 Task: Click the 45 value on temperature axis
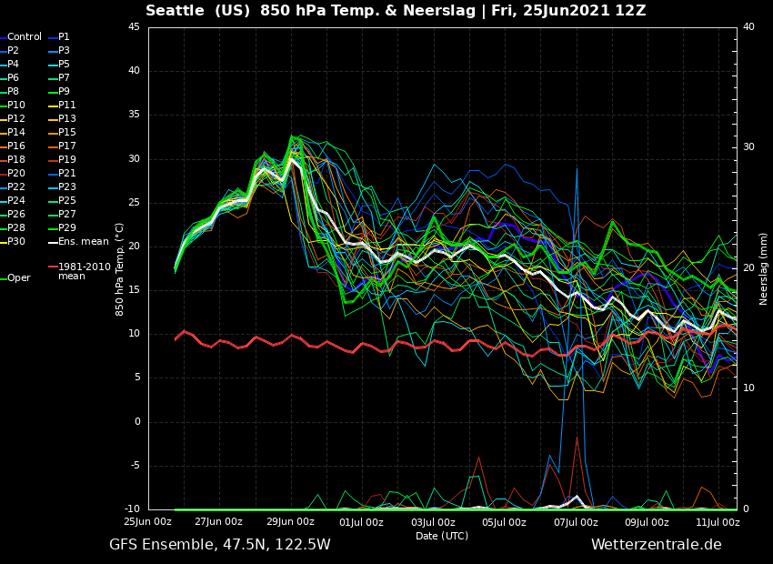(x=134, y=27)
